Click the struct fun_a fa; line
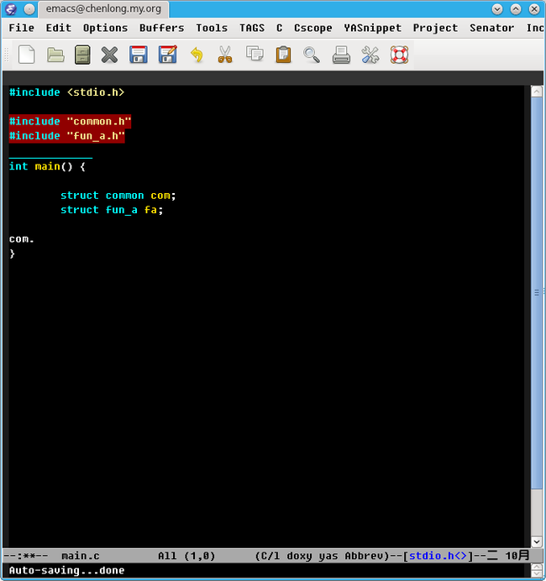546x581 pixels. (112, 210)
